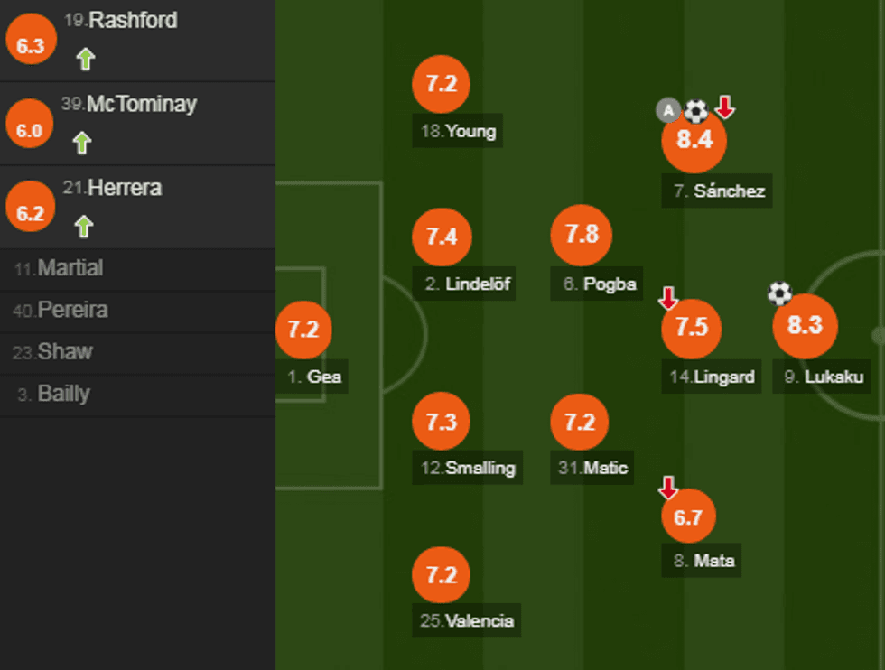The image size is (885, 670).
Task: Click the red substituted-off arrow above Mata
Action: [668, 488]
